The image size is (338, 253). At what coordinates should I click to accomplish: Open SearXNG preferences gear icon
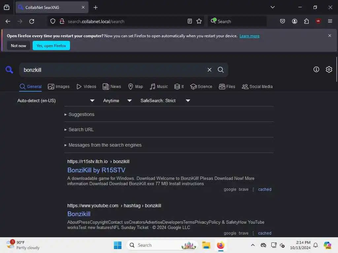pos(329,69)
